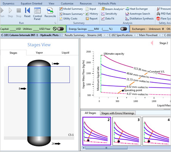
Task: Open the Customize ribbon tab
Action: click(67, 3)
